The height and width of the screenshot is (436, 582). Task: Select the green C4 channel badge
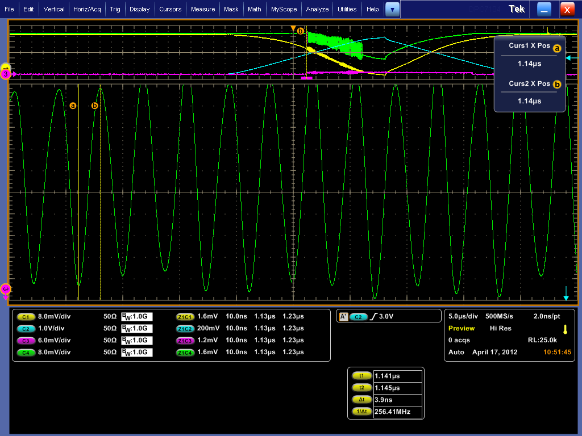coord(26,353)
